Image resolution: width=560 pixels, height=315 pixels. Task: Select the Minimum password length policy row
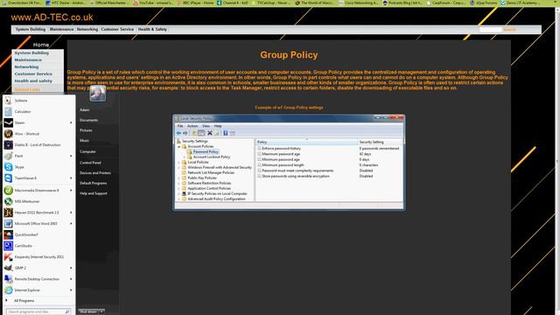click(283, 165)
